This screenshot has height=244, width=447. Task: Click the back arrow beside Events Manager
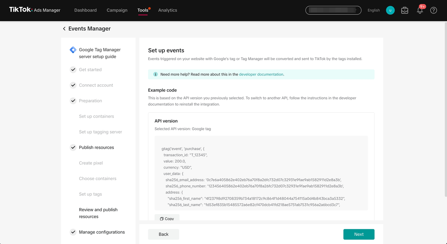pos(64,28)
